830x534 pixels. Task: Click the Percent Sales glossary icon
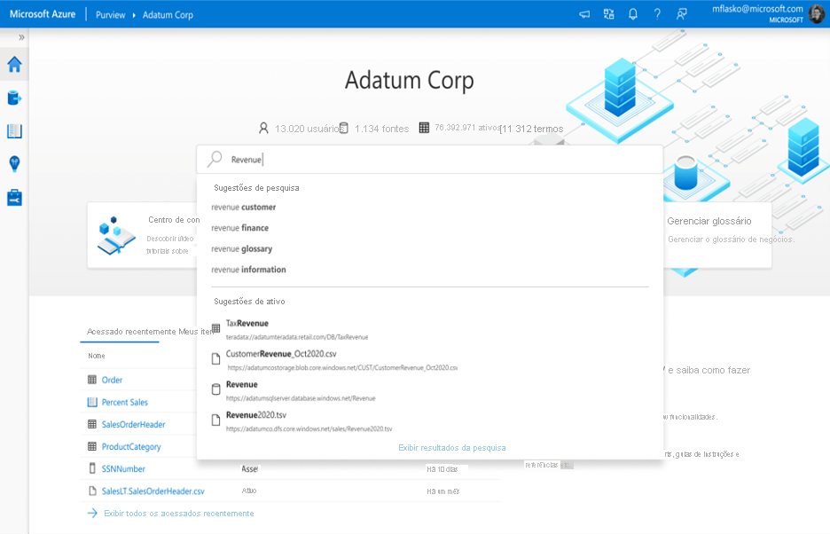(x=92, y=402)
